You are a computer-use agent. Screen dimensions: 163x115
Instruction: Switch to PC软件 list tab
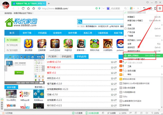[x=52, y=56]
